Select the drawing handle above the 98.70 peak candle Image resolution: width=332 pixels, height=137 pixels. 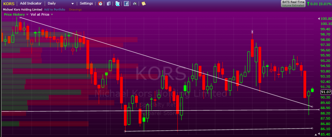[x=252, y=32]
